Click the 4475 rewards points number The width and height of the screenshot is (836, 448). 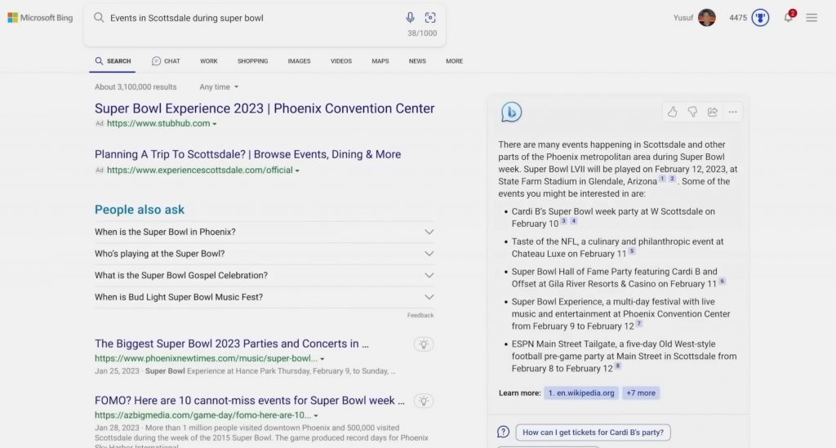(x=738, y=18)
